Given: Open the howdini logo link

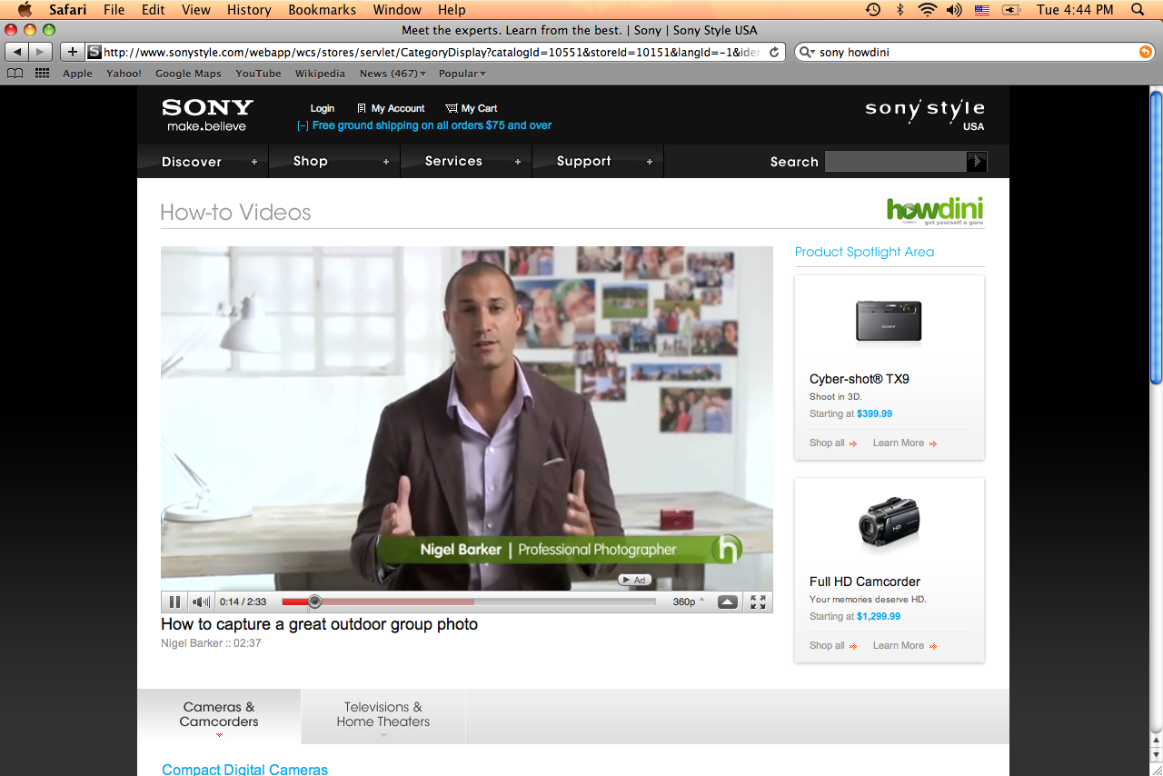Looking at the screenshot, I should 935,211.
